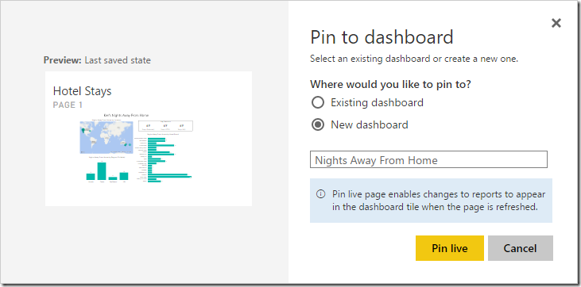Click 'Where would you like to pin to?' text

pyautogui.click(x=390, y=84)
